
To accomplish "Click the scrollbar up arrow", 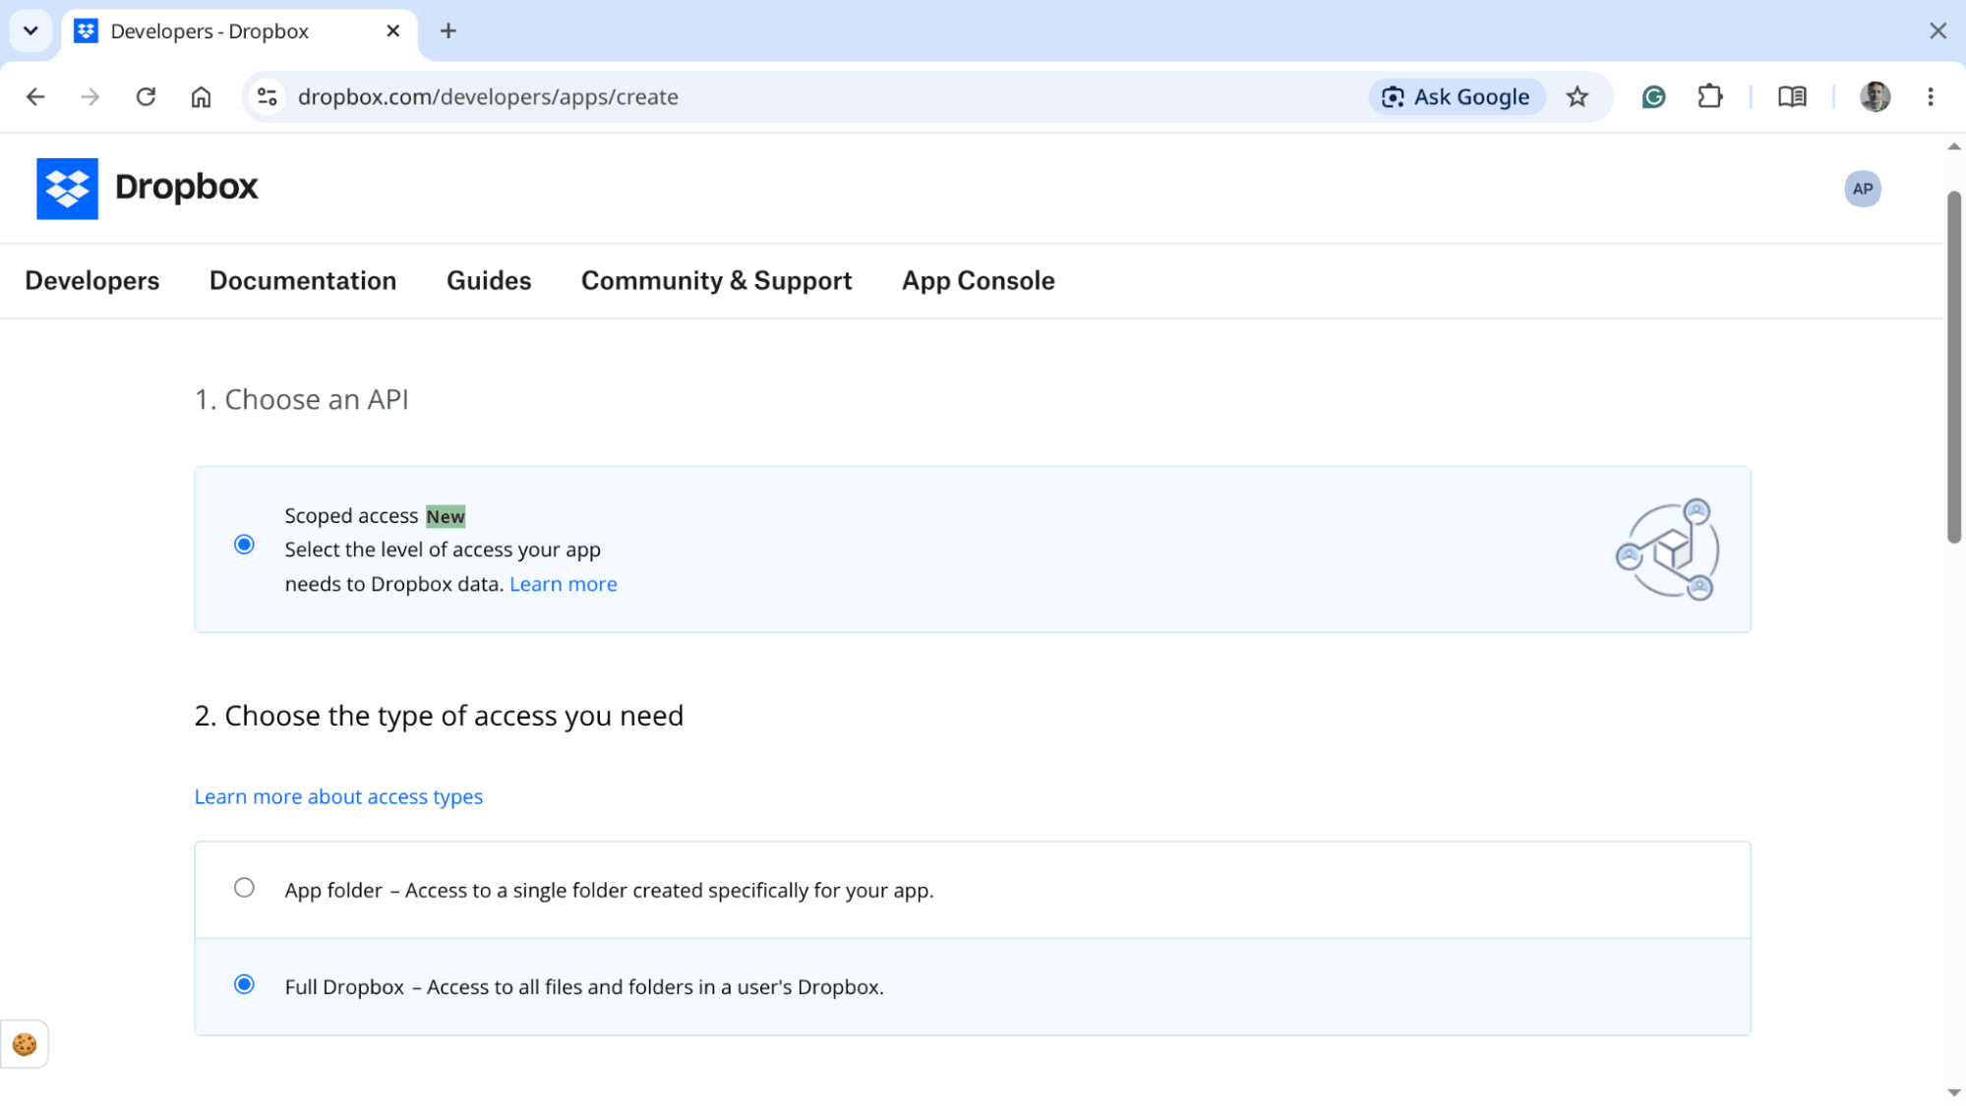I will click(x=1953, y=146).
